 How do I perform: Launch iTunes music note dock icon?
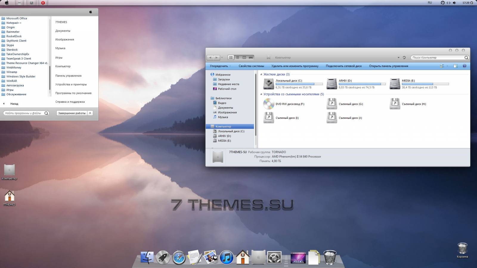(227, 257)
